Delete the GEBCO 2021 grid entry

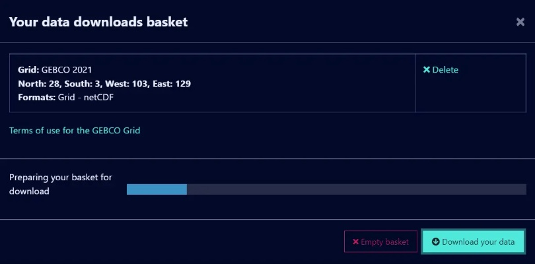click(x=441, y=70)
